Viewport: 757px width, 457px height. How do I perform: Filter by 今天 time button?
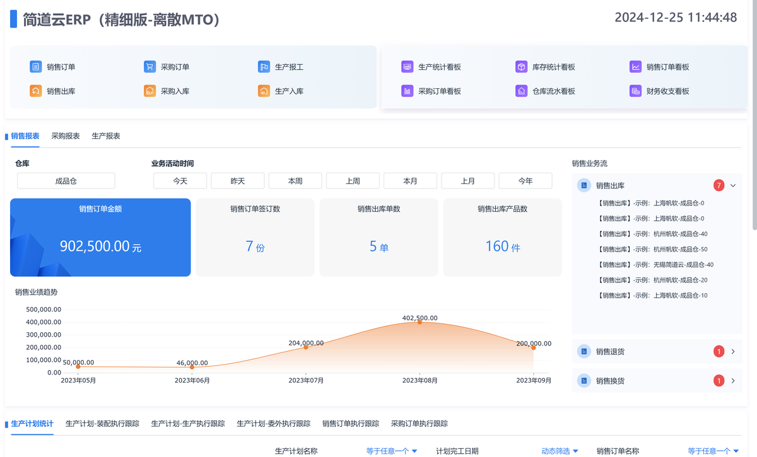pyautogui.click(x=180, y=181)
